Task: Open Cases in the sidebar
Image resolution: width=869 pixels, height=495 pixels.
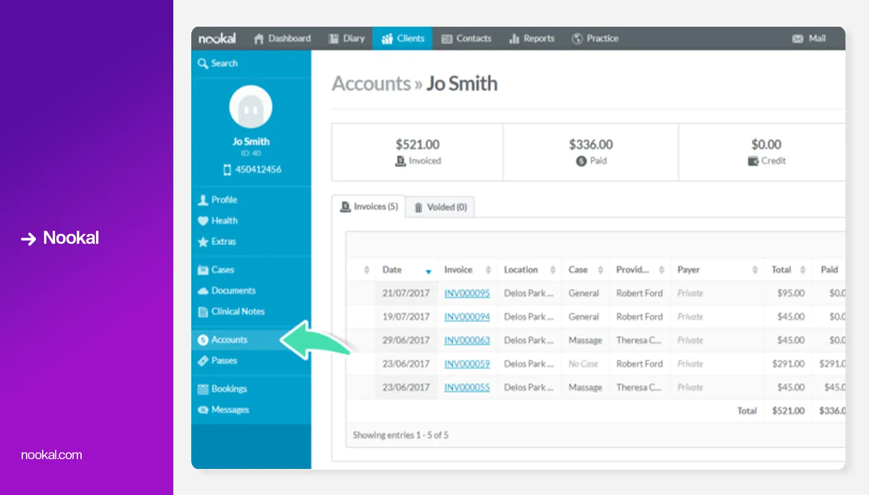Action: coord(251,270)
